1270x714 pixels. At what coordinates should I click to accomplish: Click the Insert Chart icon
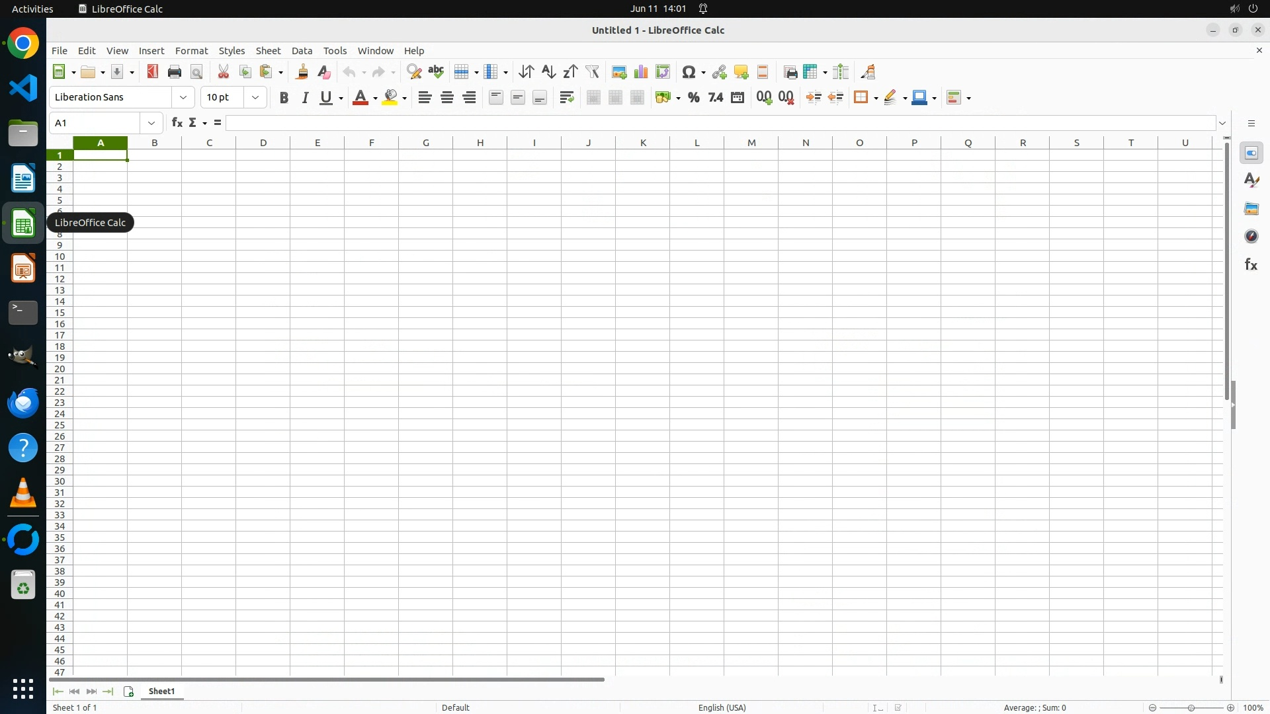(640, 72)
